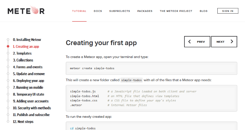
Task: Go to step 3. Collections
Action: click(x=23, y=60)
